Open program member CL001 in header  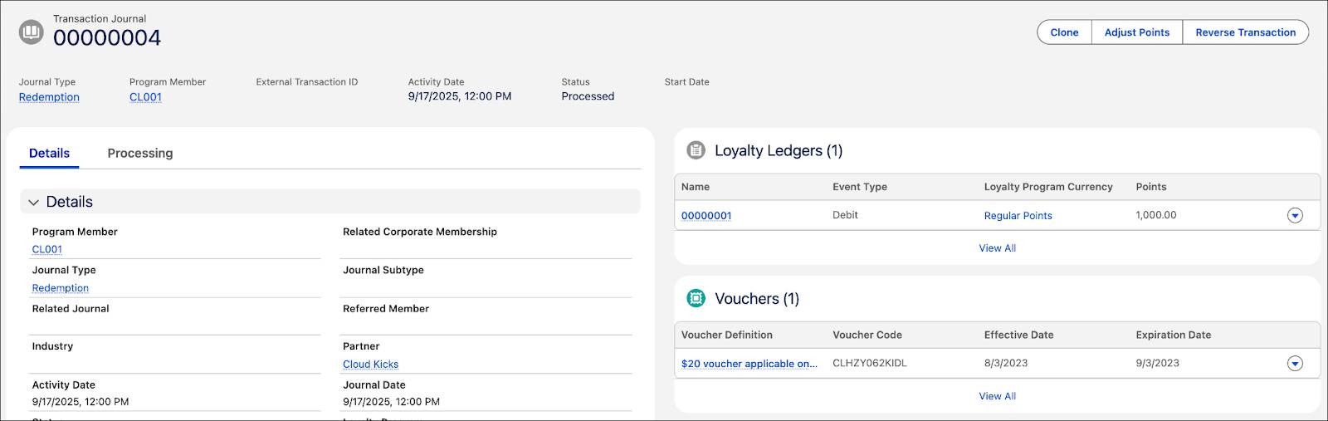145,97
